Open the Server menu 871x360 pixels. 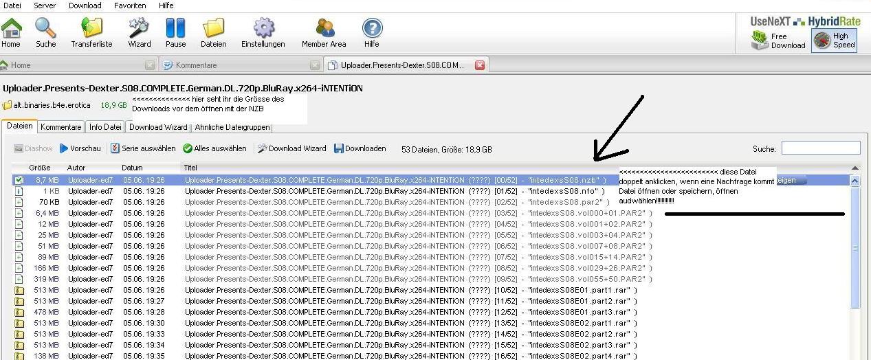click(45, 5)
